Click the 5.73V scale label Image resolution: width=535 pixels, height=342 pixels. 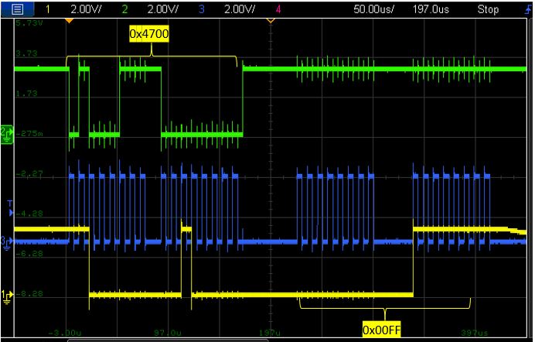point(29,23)
